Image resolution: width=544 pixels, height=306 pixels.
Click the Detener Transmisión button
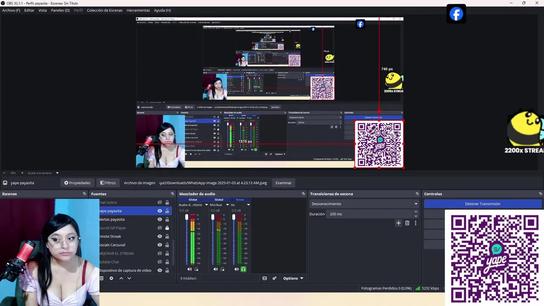483,204
